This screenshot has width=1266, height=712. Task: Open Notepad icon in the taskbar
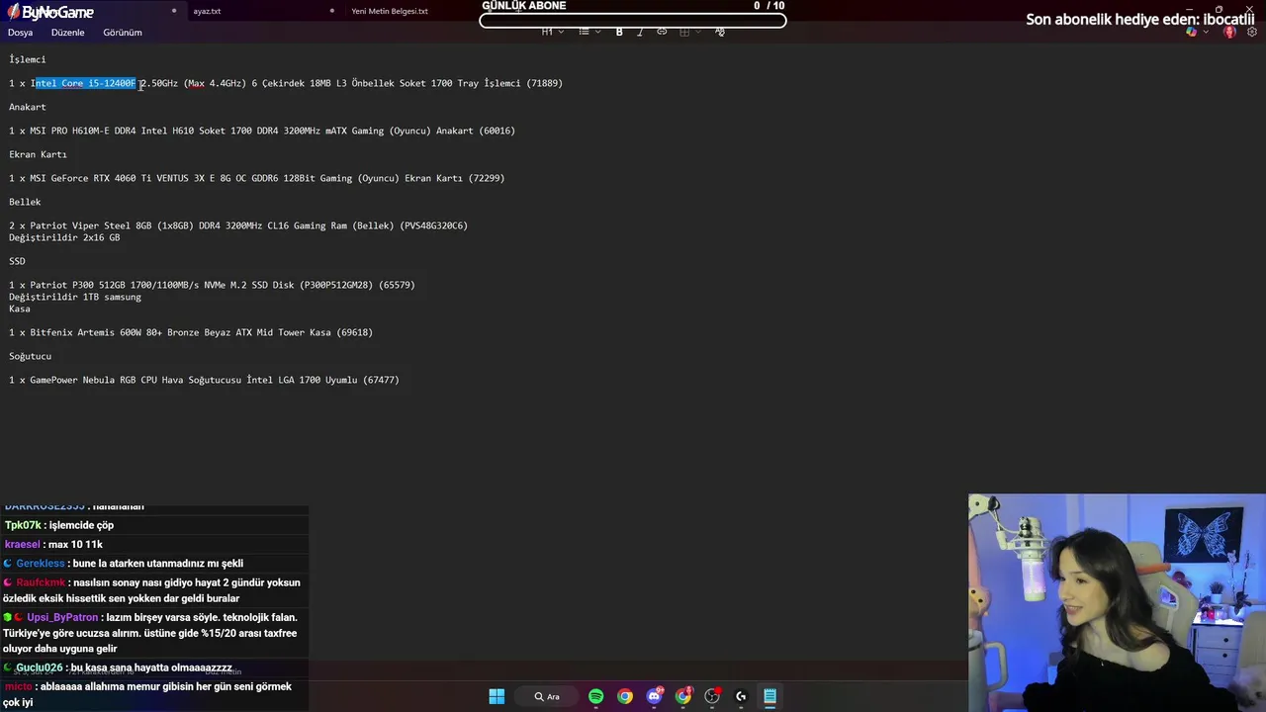click(769, 696)
